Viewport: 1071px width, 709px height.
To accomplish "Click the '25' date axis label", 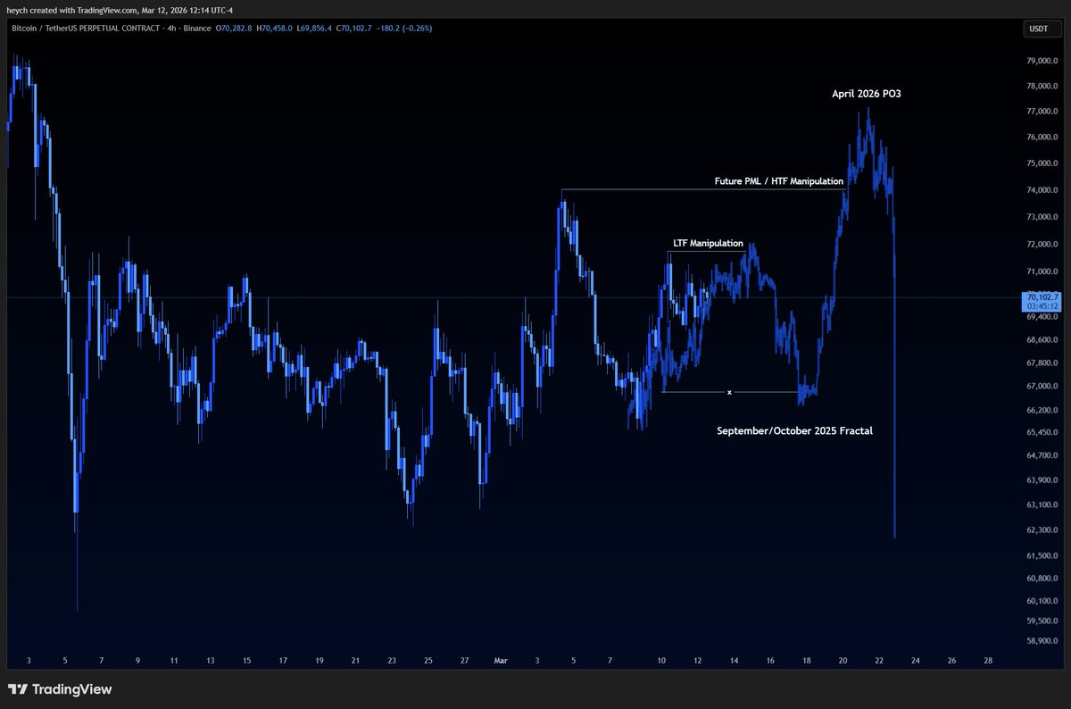I will click(428, 661).
